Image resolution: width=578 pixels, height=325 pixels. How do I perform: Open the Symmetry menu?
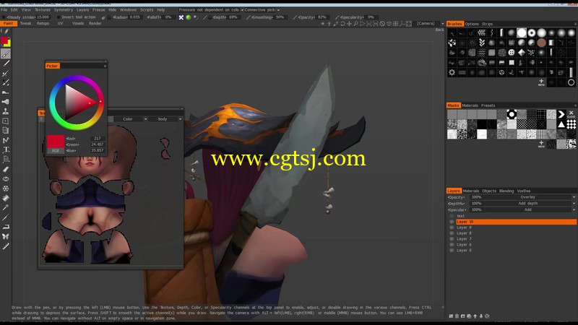[x=64, y=10]
